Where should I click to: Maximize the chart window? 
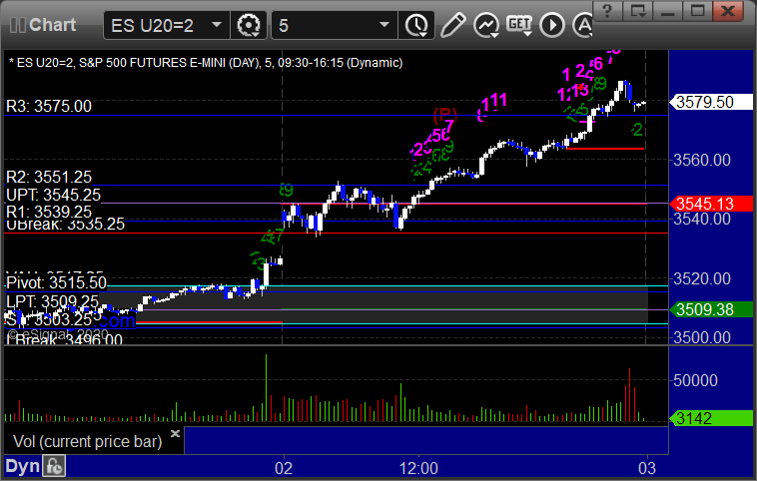(x=697, y=11)
